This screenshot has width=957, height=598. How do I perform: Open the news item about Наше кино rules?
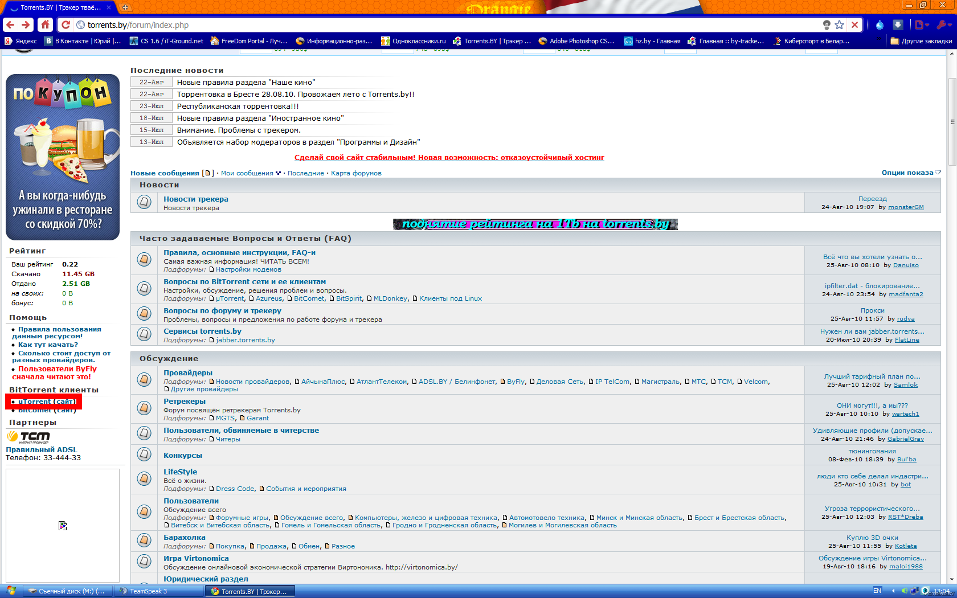(x=246, y=82)
